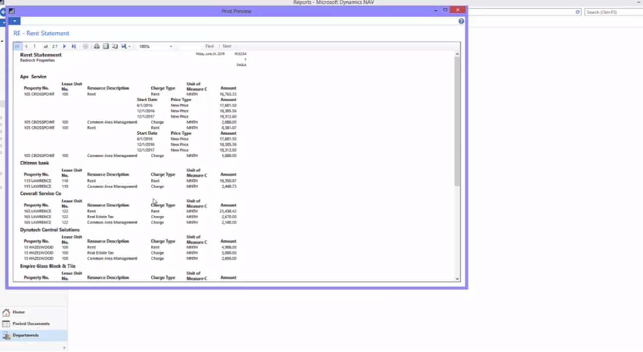Click Next search result link
This screenshot has width=643, height=352.
point(227,47)
